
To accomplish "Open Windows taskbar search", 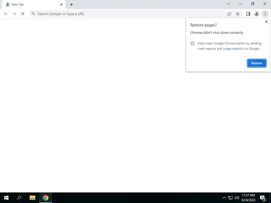I will 19,198.
